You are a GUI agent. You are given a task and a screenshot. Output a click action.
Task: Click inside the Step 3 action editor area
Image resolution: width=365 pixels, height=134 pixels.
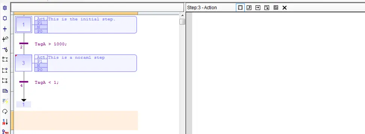tap(279, 73)
